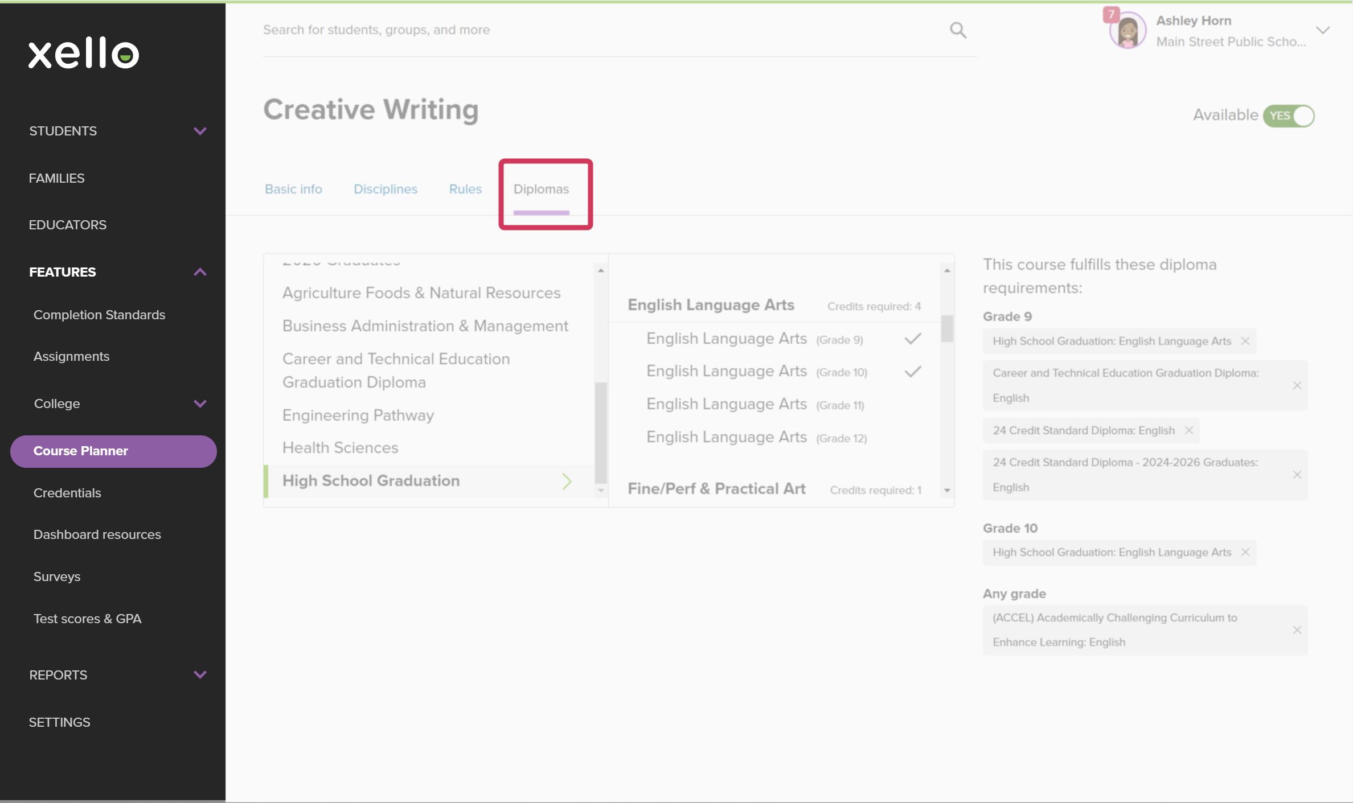Click the requirements list scrollbar thumb

947,329
